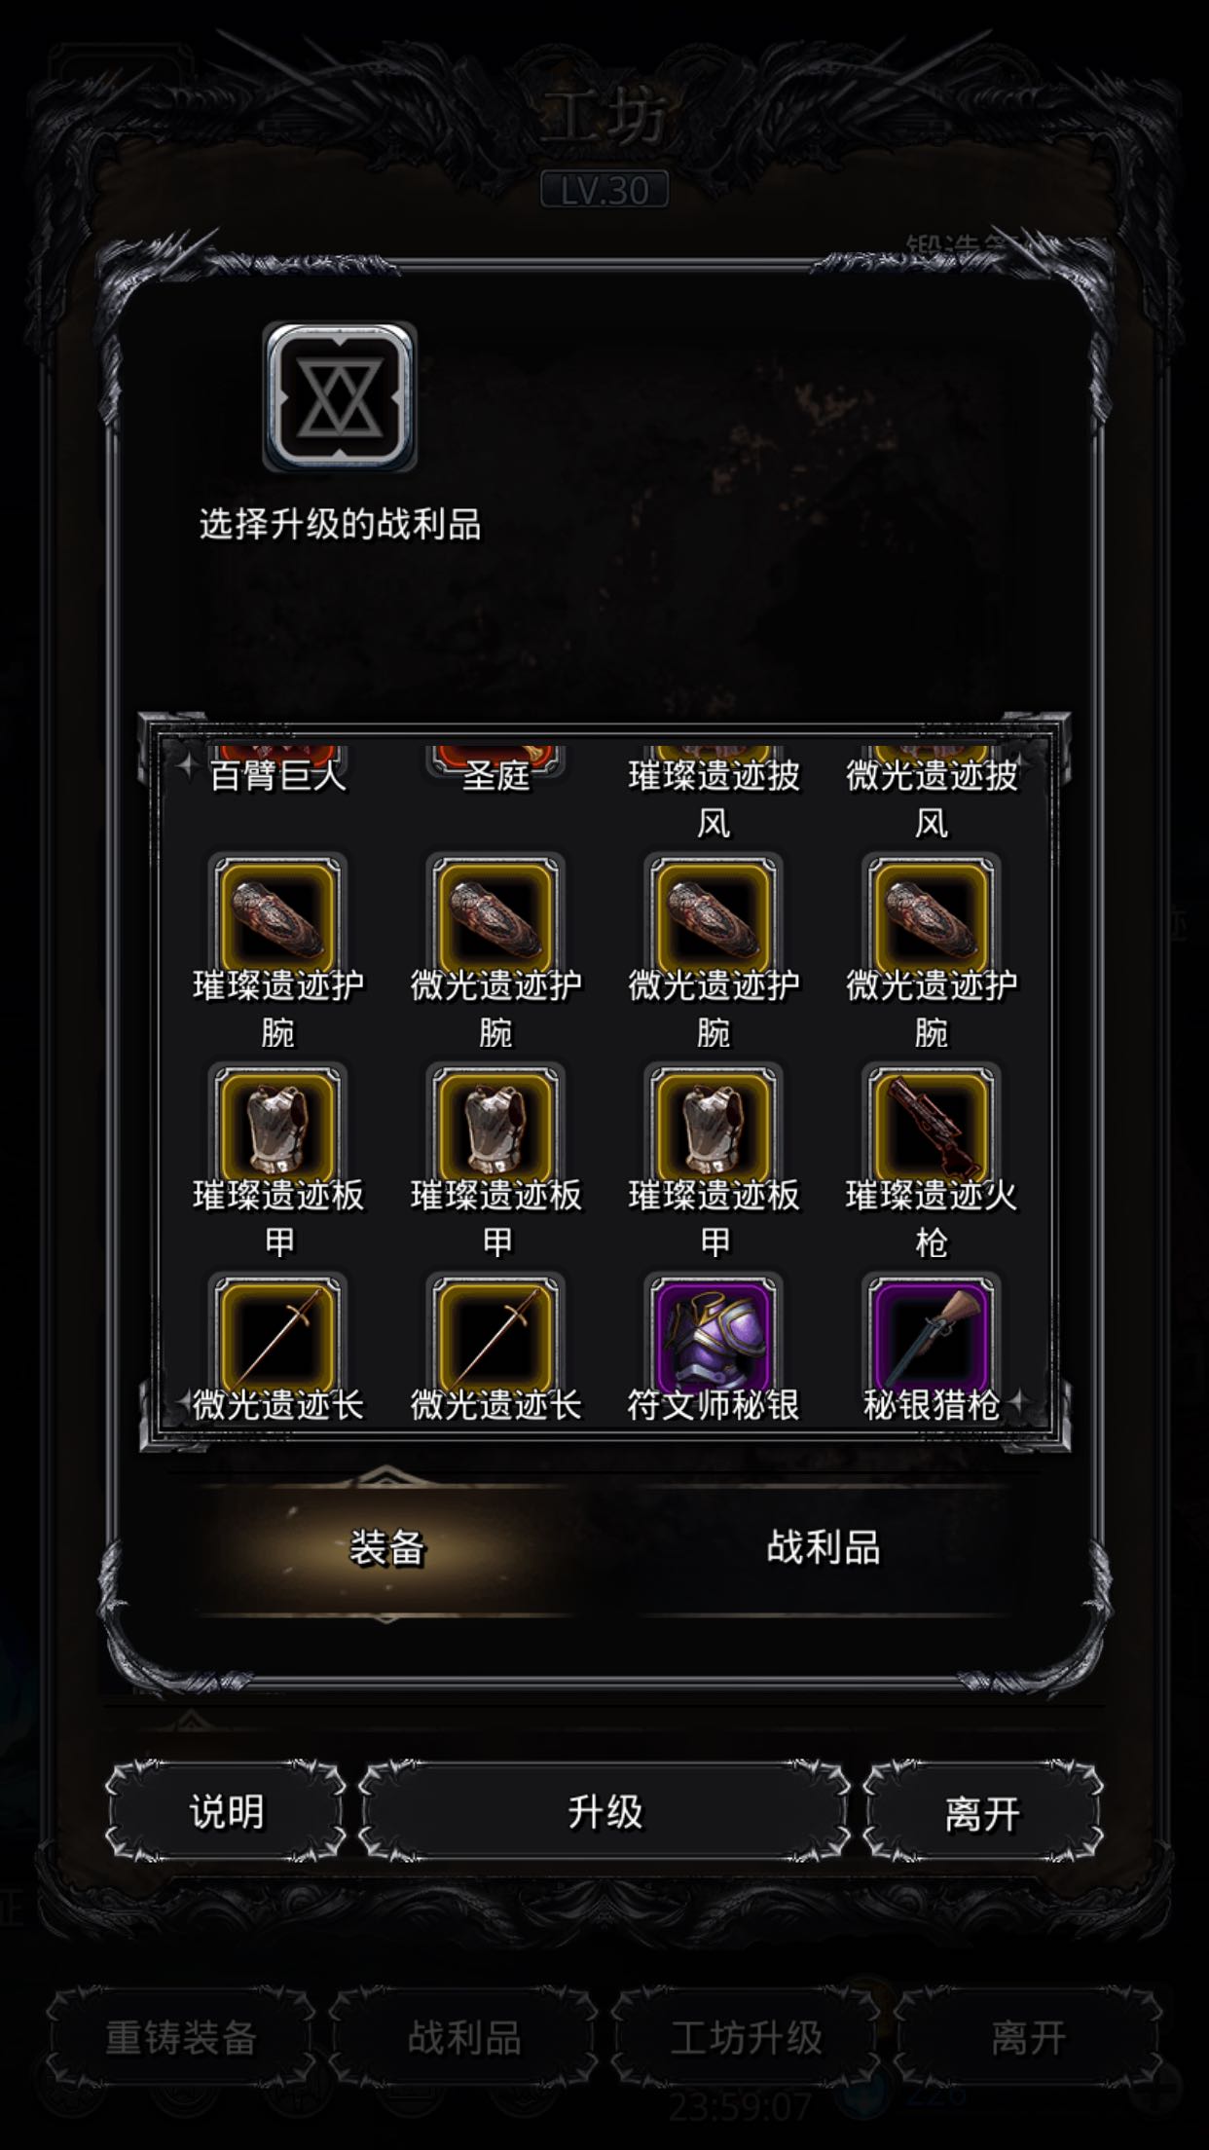
Task: Tap the 升级 upgrade button
Action: pos(604,1812)
